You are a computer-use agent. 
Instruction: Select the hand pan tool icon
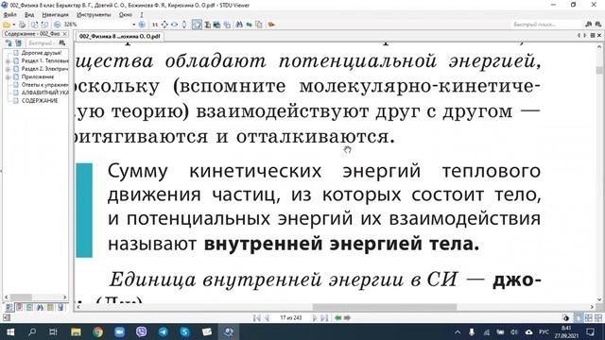197,25
